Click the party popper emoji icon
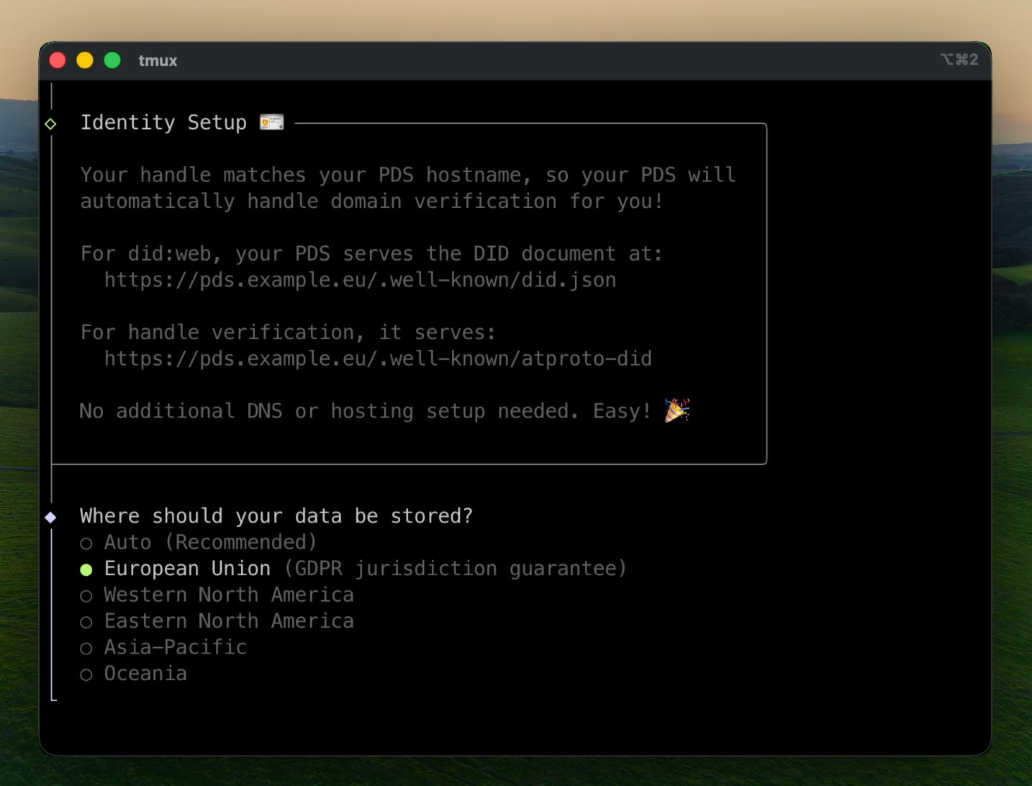 676,410
